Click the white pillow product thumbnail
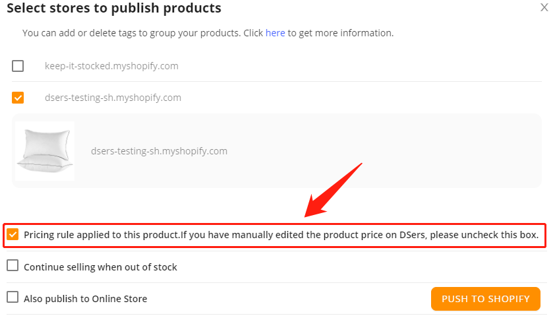Image resolution: width=555 pixels, height=316 pixels. tap(45, 151)
